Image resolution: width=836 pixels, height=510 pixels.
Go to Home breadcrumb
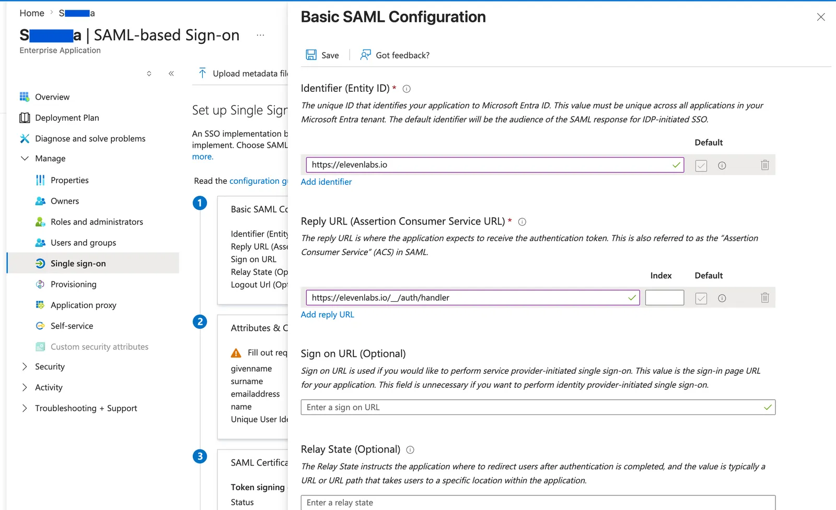pos(32,13)
